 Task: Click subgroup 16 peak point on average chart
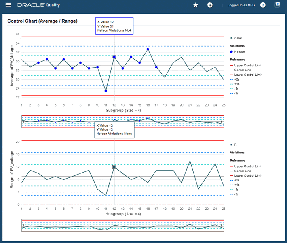coord(148,49)
